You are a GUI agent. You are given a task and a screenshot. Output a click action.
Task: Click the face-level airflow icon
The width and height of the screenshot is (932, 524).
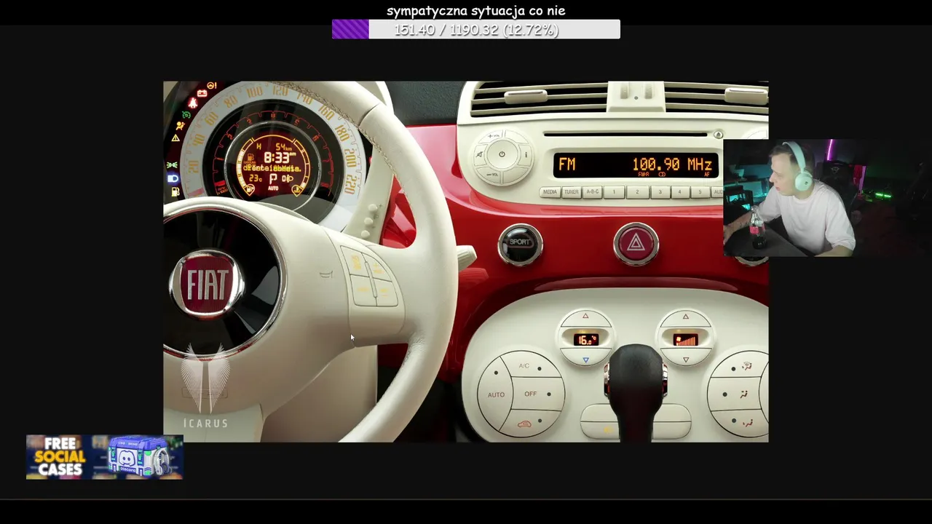pyautogui.click(x=743, y=394)
